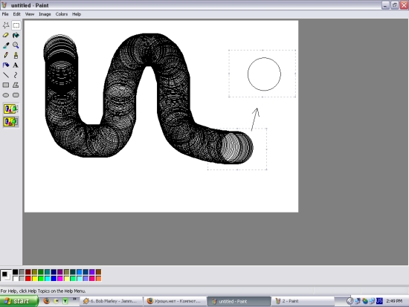The height and width of the screenshot is (307, 409).
Task: Choose the Ellipse shape tool
Action: (x=6, y=95)
